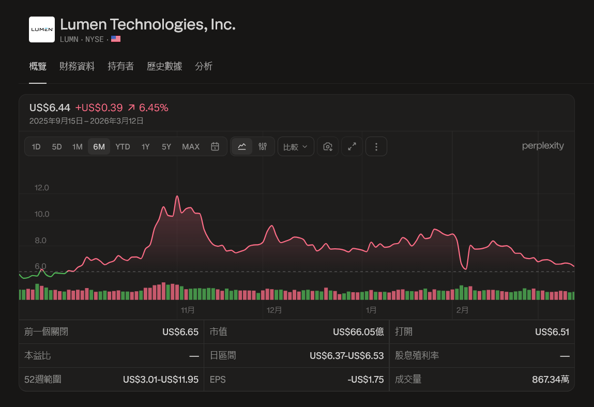Select the 5Y time range

[x=166, y=147]
